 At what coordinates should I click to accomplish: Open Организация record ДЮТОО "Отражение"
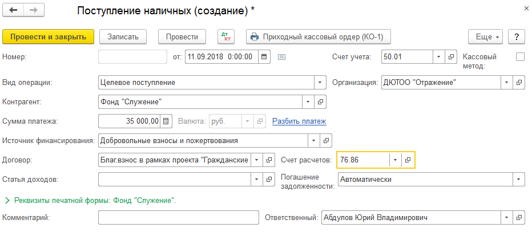pos(519,82)
